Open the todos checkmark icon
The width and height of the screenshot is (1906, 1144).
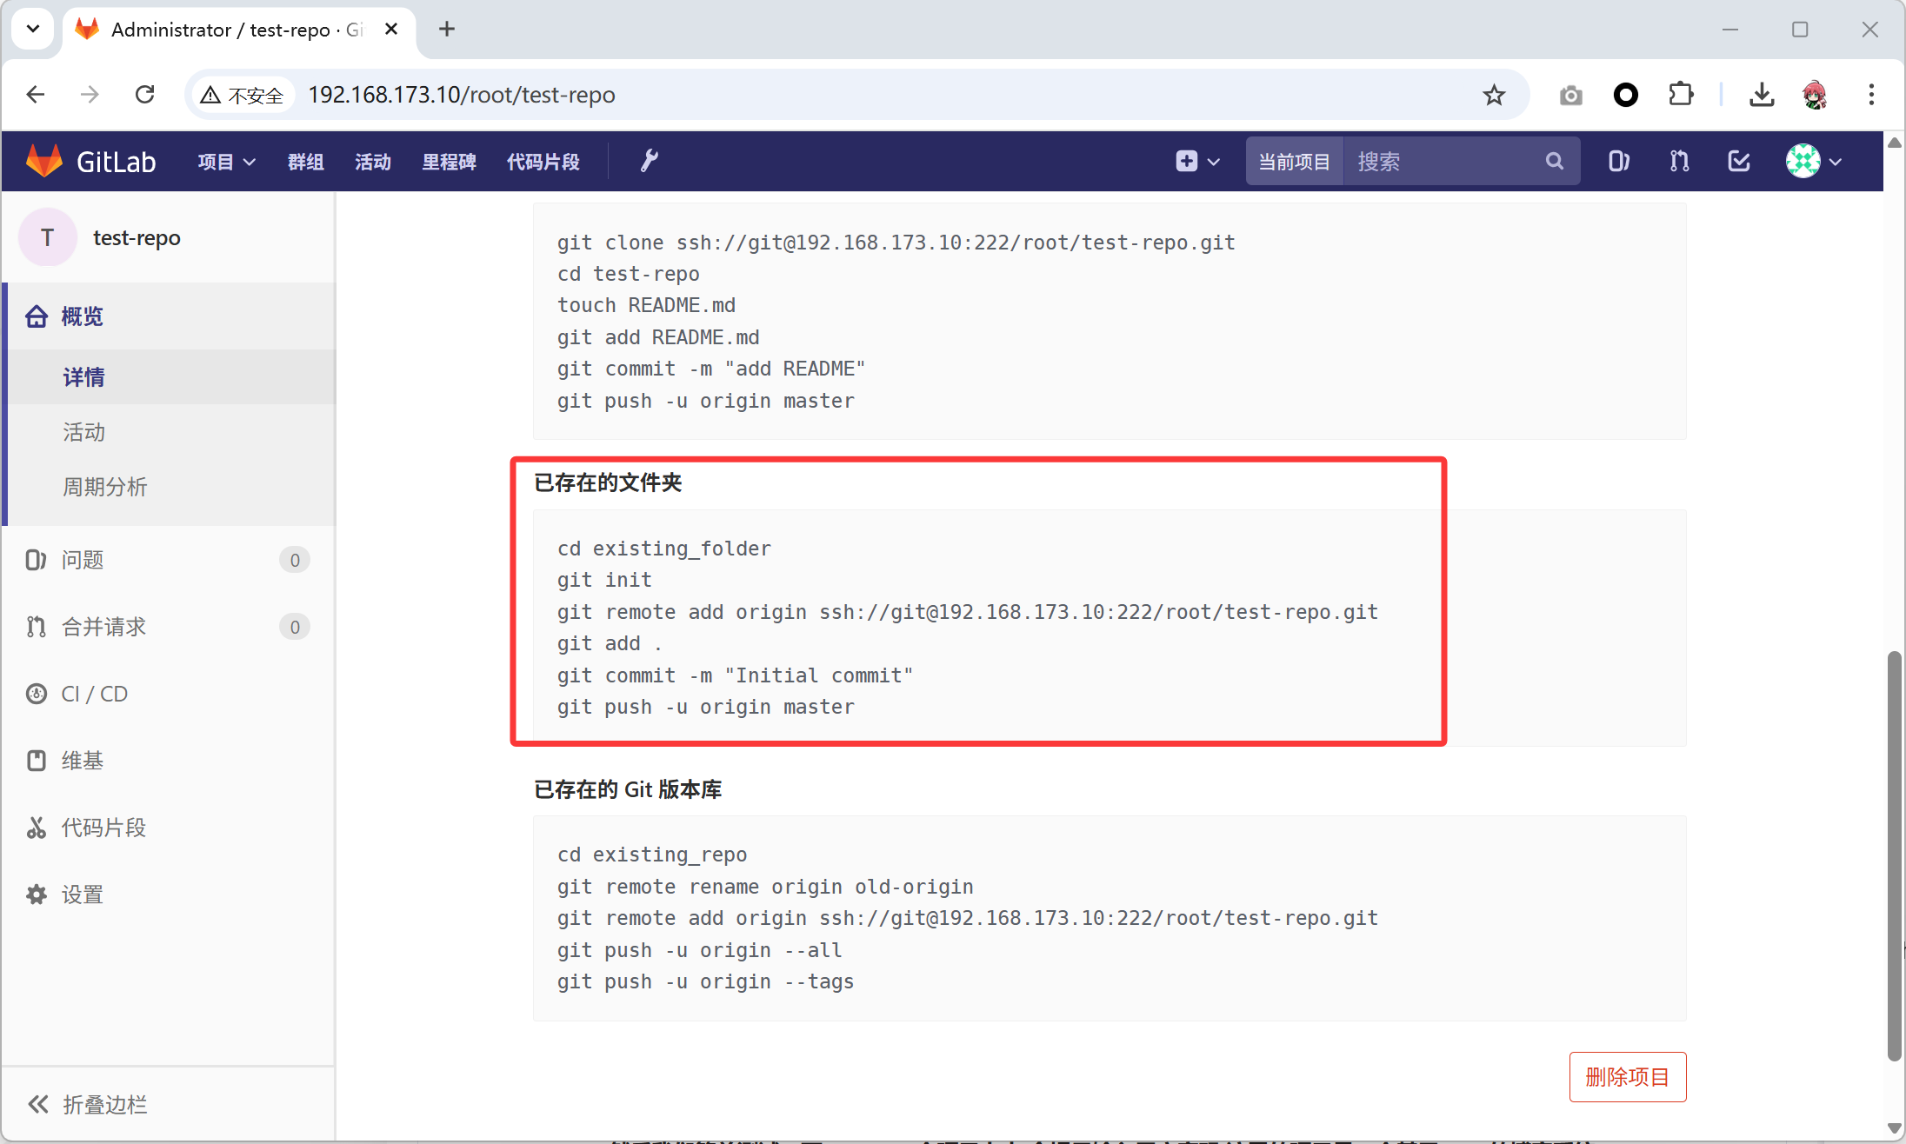(x=1739, y=162)
